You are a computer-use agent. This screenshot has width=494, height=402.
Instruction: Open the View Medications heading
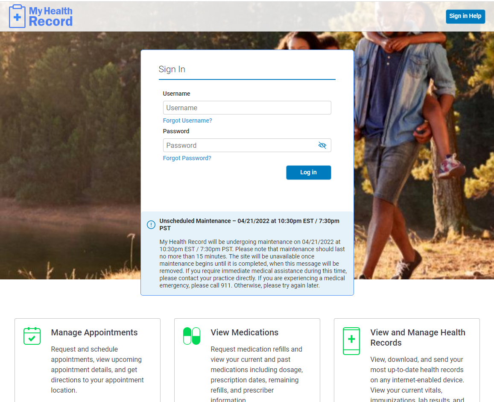click(244, 332)
